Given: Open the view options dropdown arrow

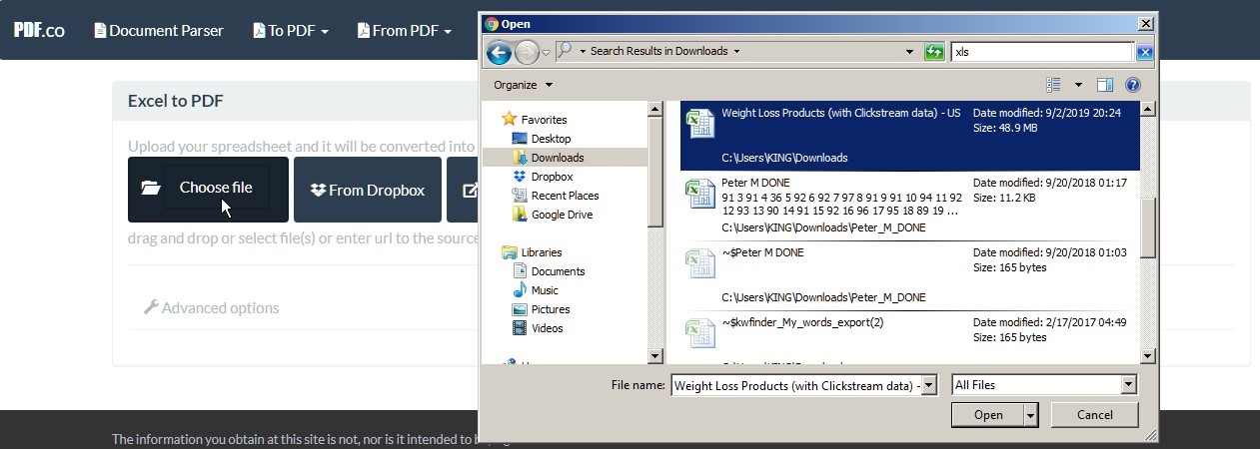Looking at the screenshot, I should (x=1078, y=85).
